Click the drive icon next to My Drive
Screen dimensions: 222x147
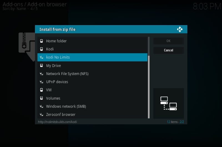tap(41, 66)
